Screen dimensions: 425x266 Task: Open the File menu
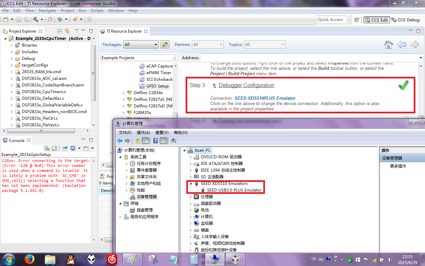point(6,11)
